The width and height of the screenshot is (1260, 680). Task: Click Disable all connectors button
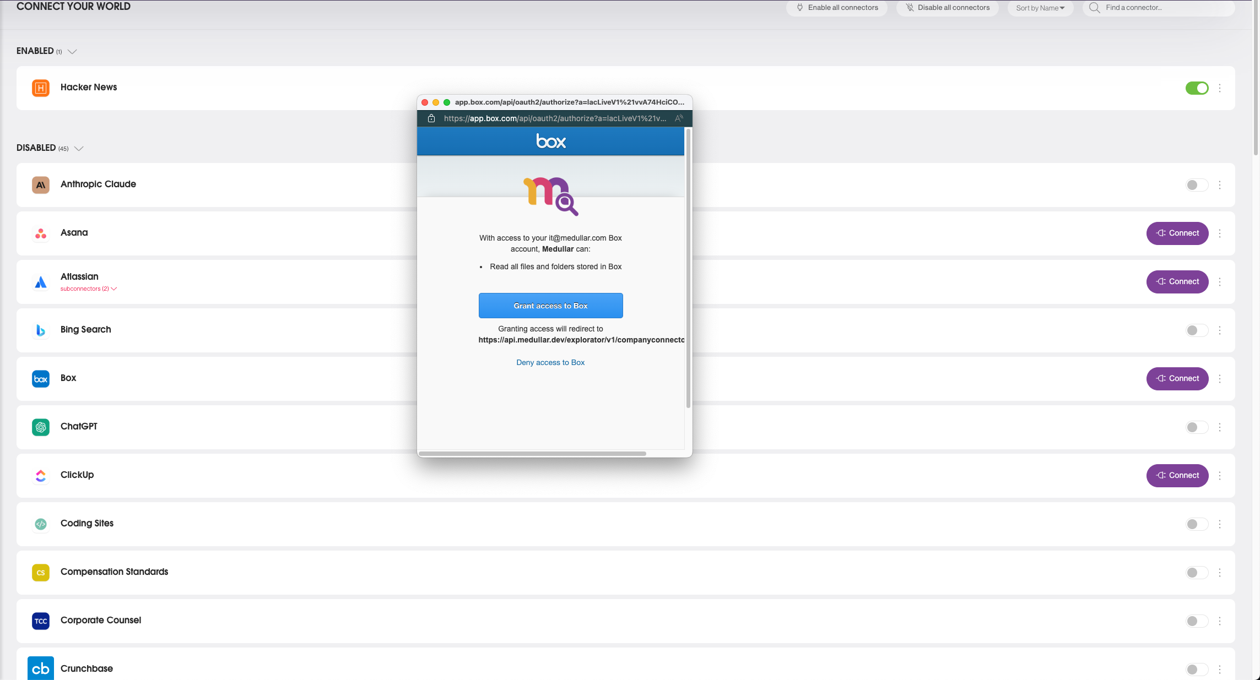point(948,8)
